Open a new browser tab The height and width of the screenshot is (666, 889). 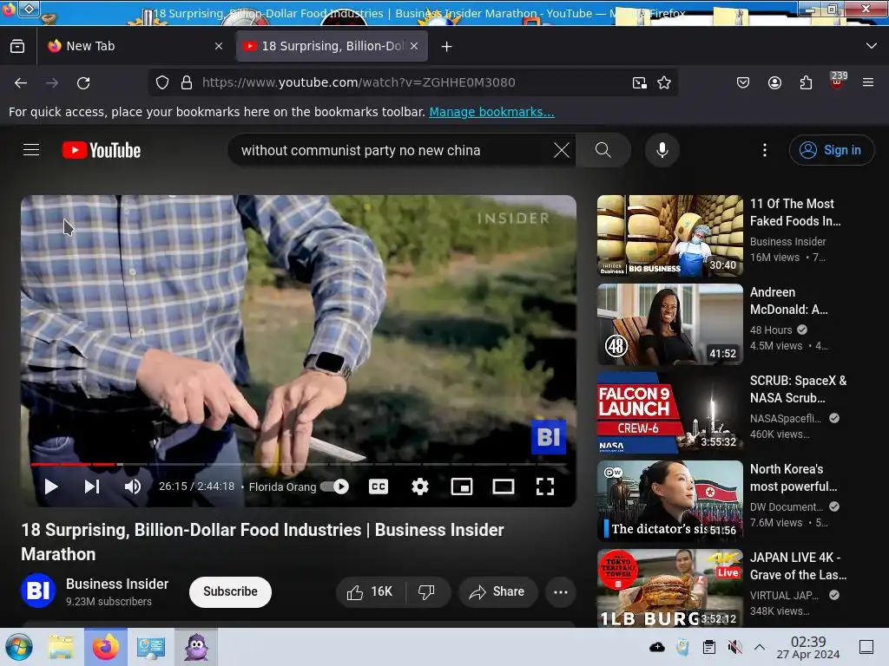(x=447, y=47)
